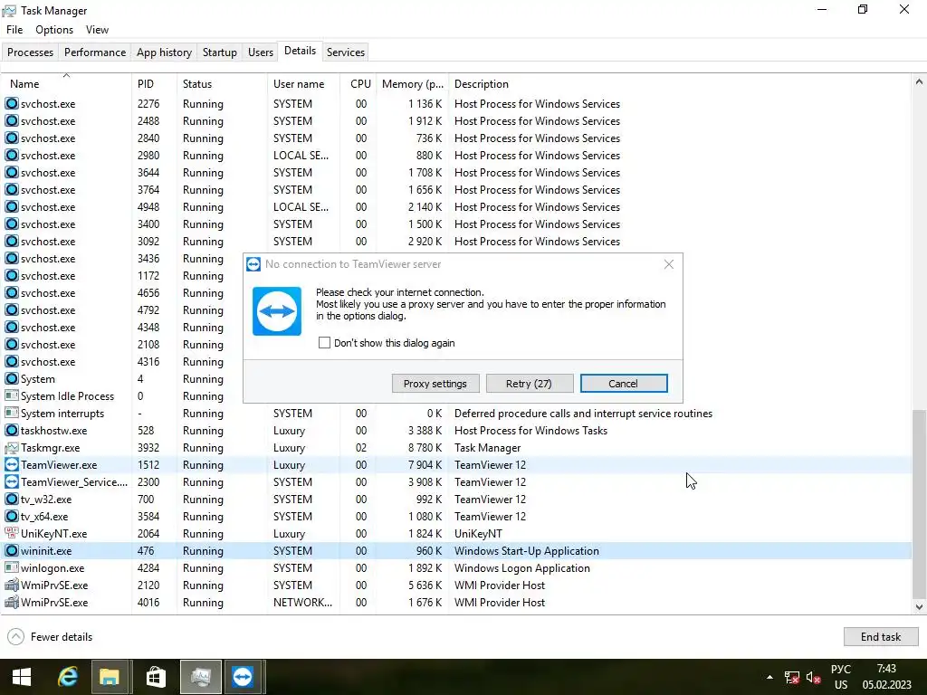
Task: Click the End task button
Action: [880, 636]
